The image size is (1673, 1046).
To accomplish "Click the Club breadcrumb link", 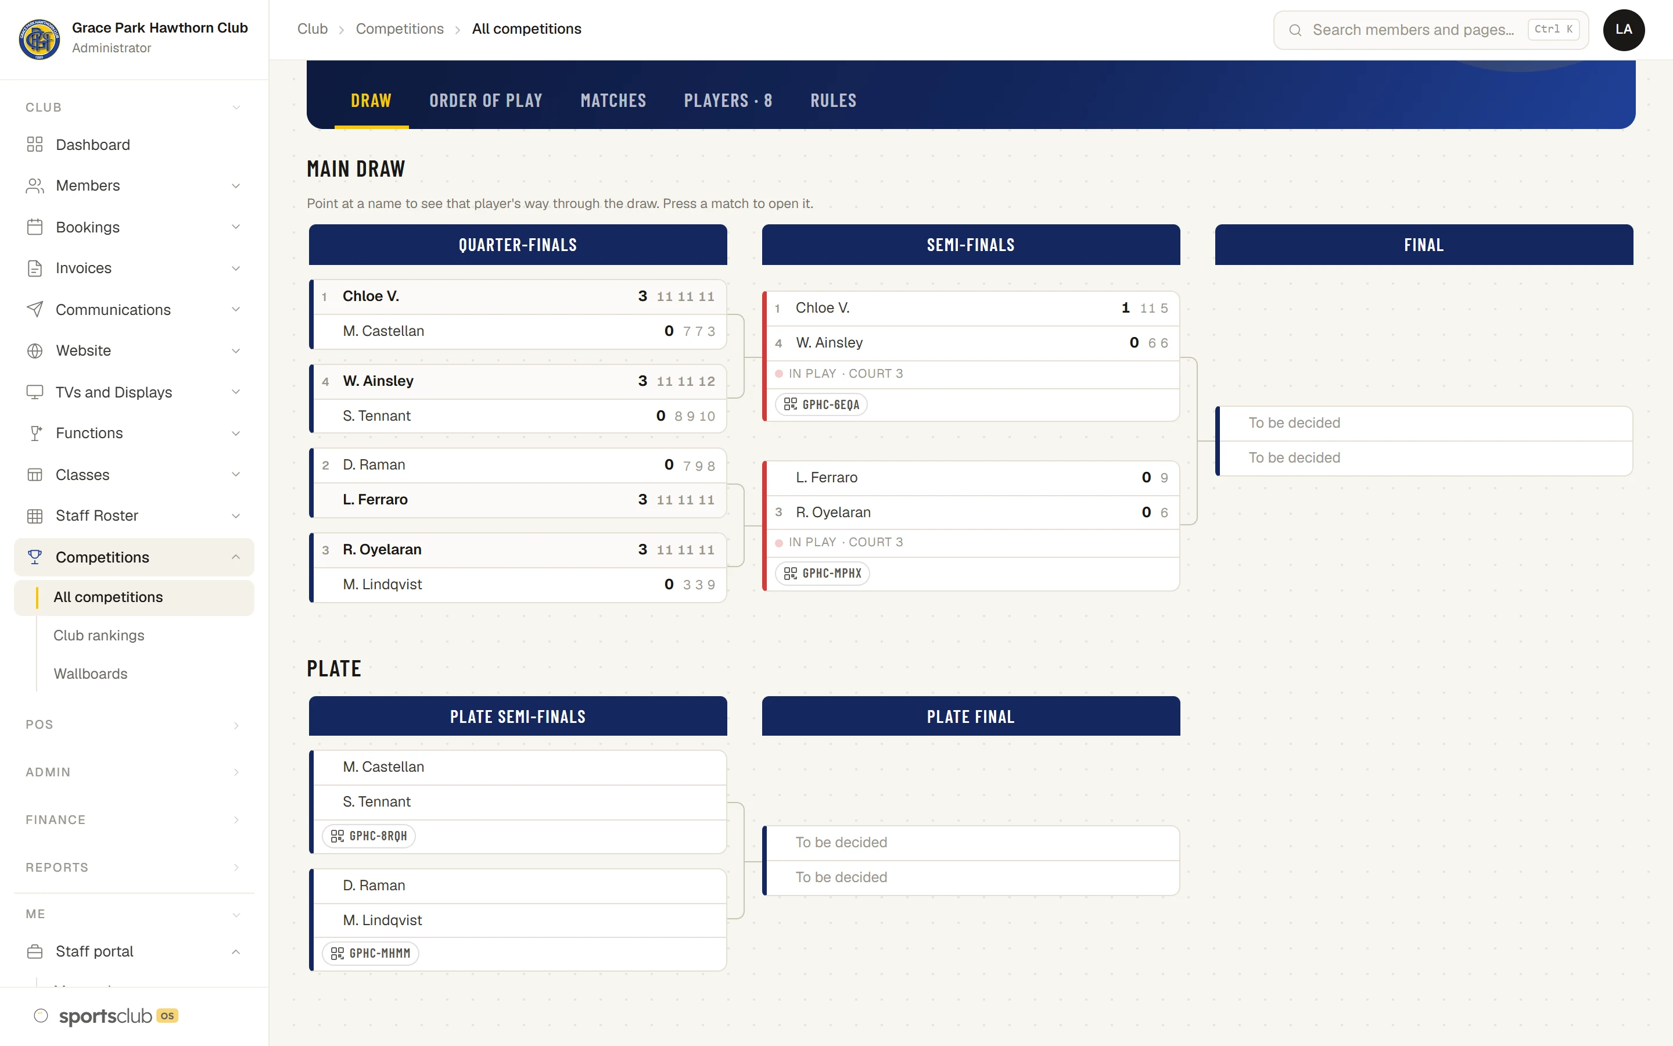I will [x=313, y=29].
